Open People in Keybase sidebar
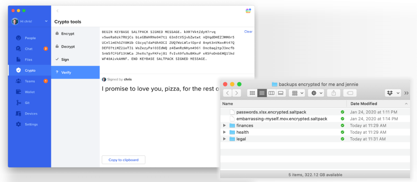 (x=30, y=38)
